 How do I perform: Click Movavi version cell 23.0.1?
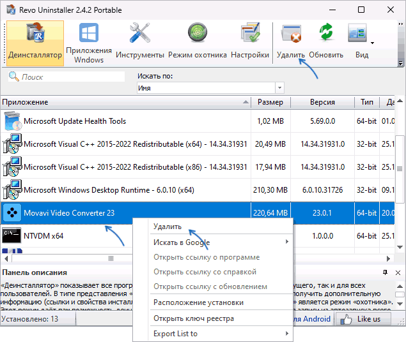click(322, 213)
